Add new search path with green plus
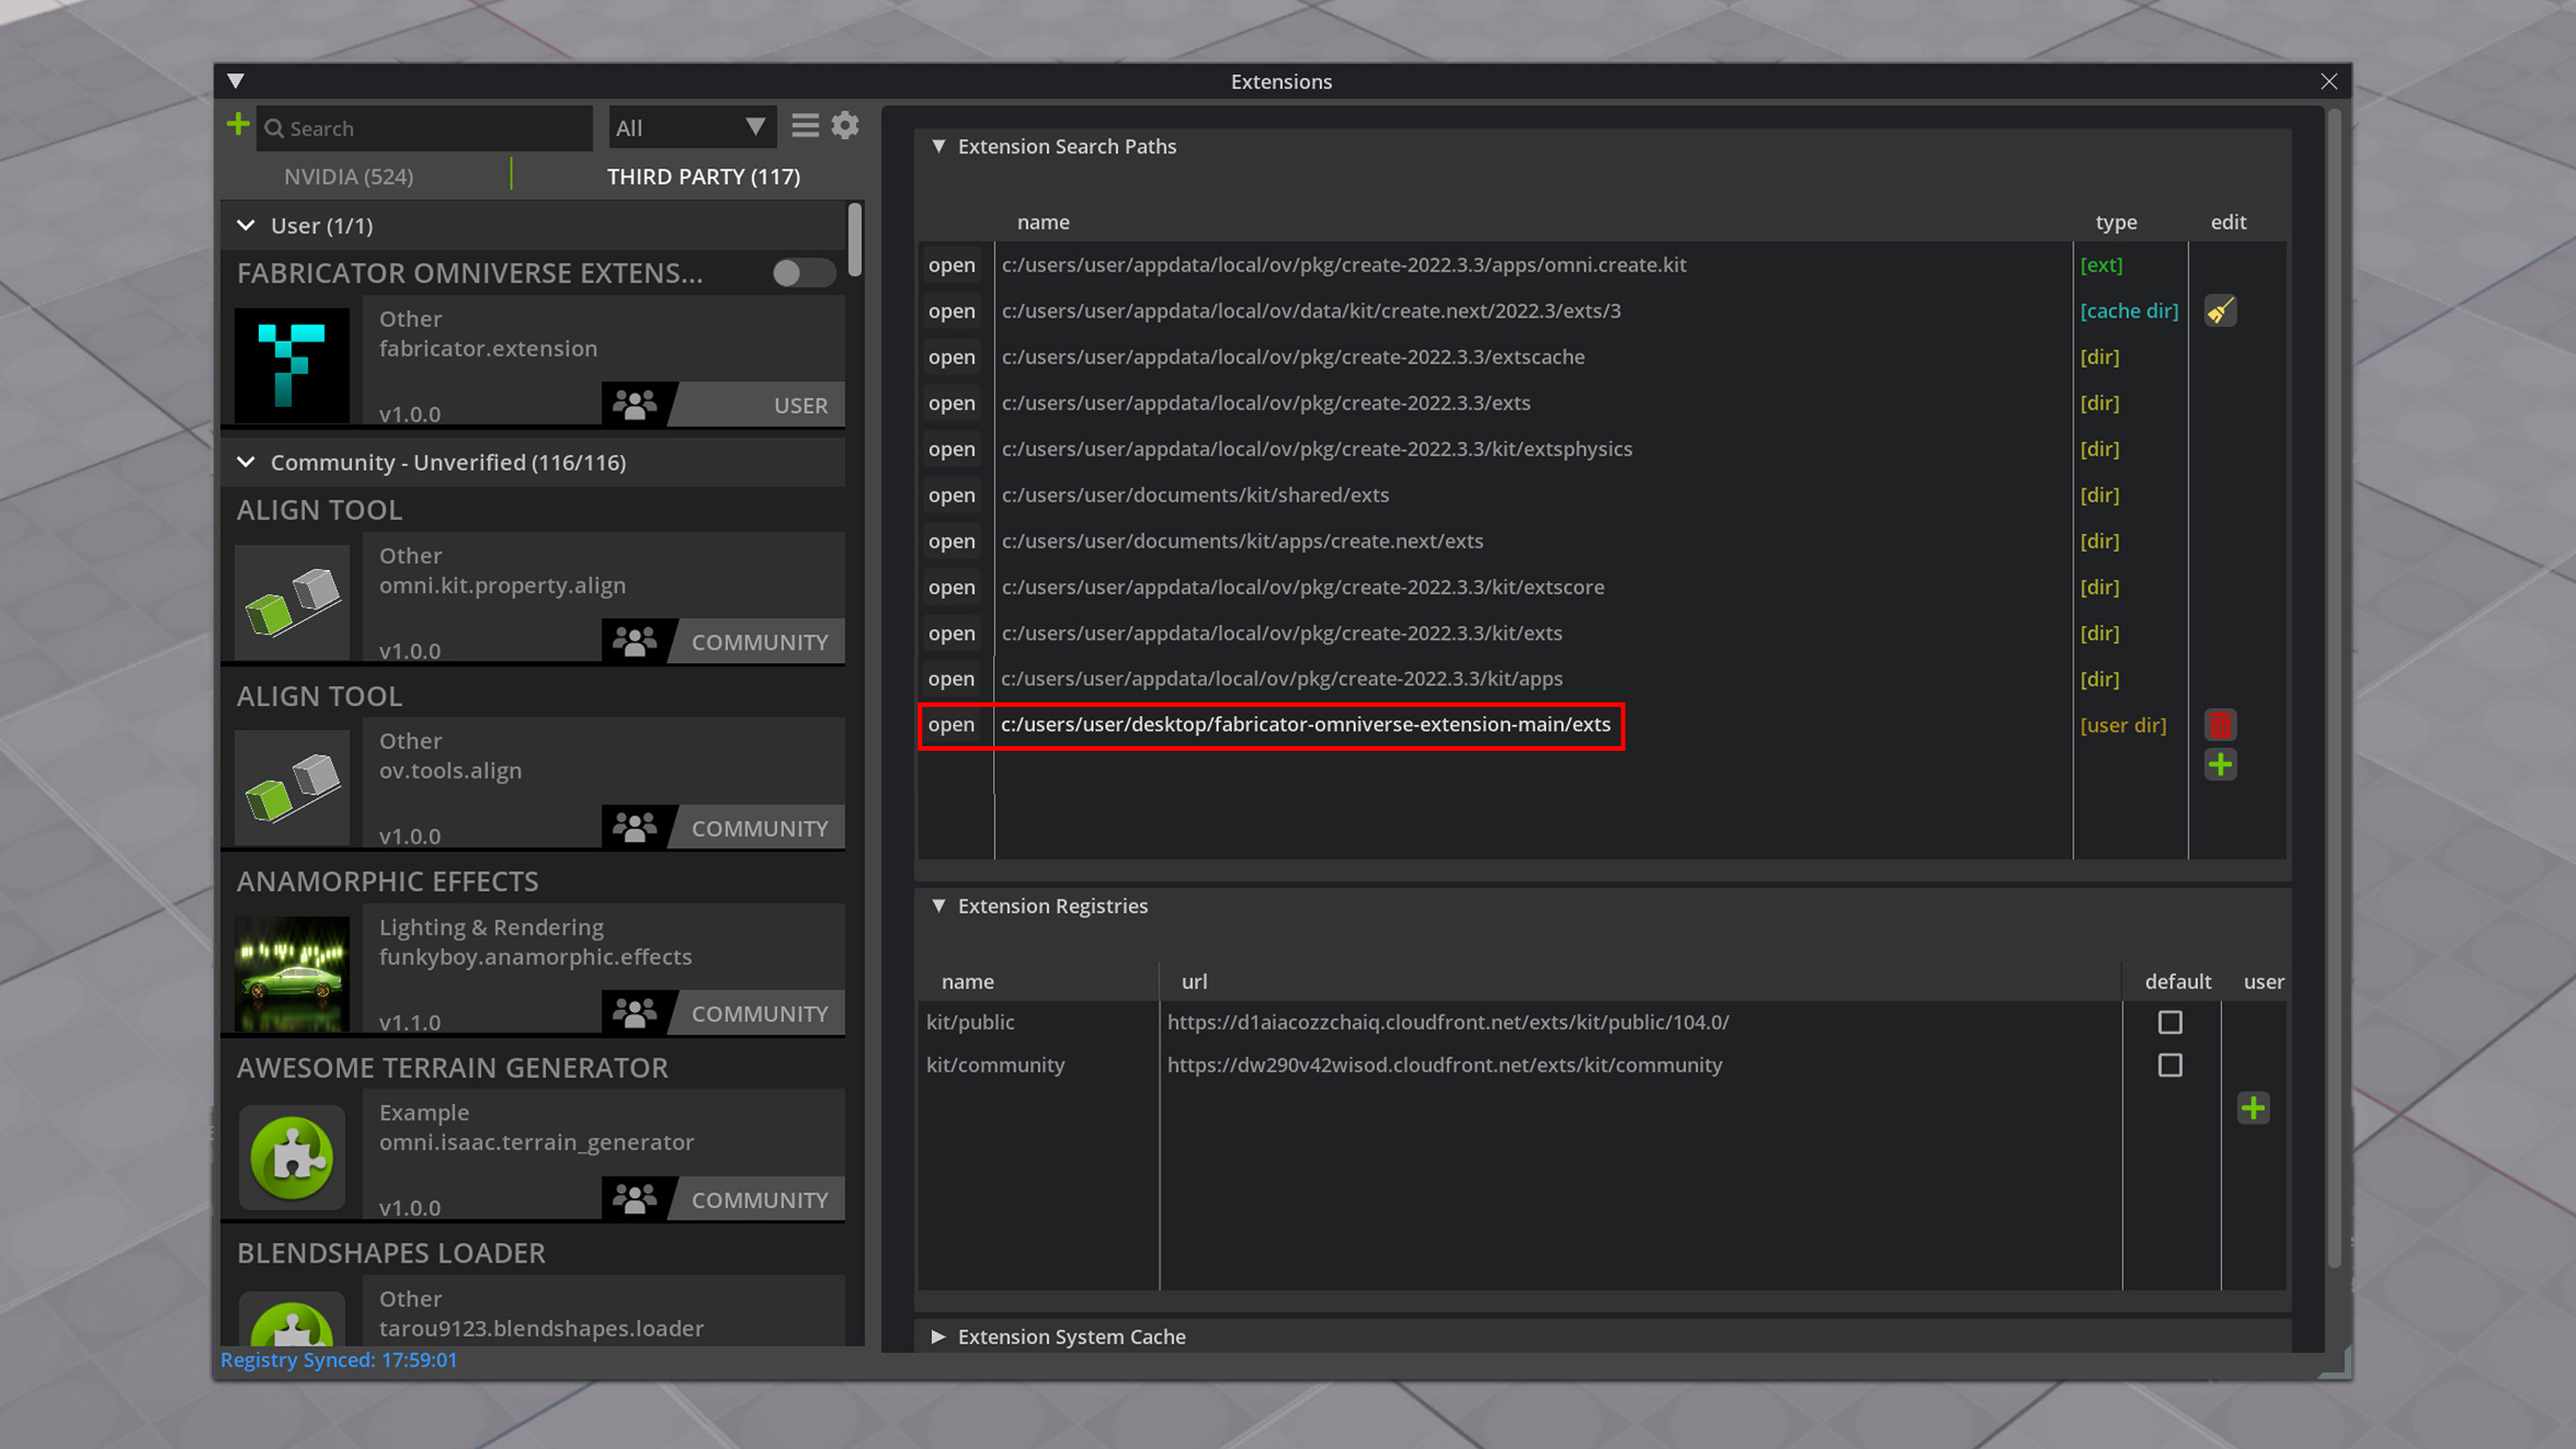Image resolution: width=2576 pixels, height=1449 pixels. coord(2220,765)
